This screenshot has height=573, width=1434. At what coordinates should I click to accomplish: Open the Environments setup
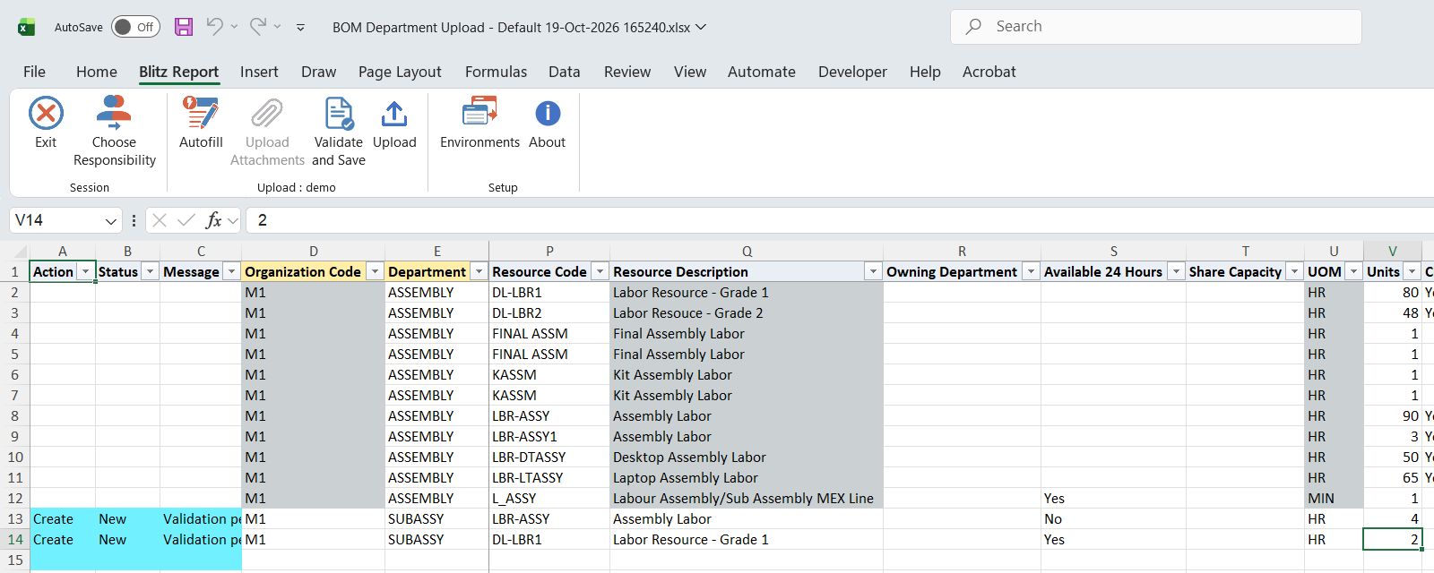point(479,123)
